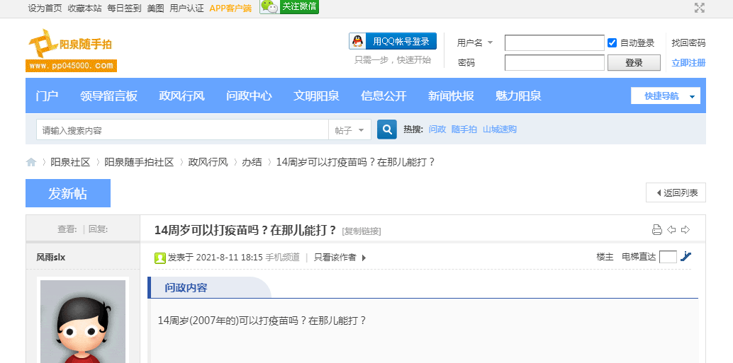Click the blue search magnifier button
Image resolution: width=733 pixels, height=363 pixels.
click(386, 129)
